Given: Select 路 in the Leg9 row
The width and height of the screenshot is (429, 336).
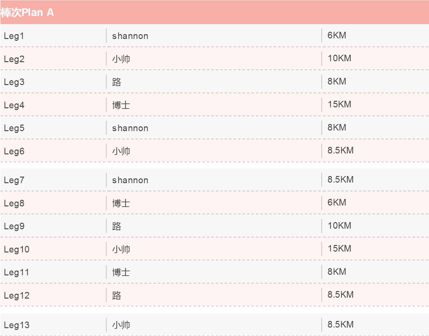Looking at the screenshot, I should pyautogui.click(x=116, y=226).
